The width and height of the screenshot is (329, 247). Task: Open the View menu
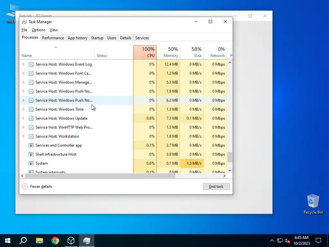54,30
